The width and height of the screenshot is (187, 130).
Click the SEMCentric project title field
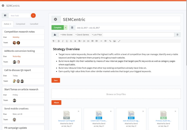[121, 19]
